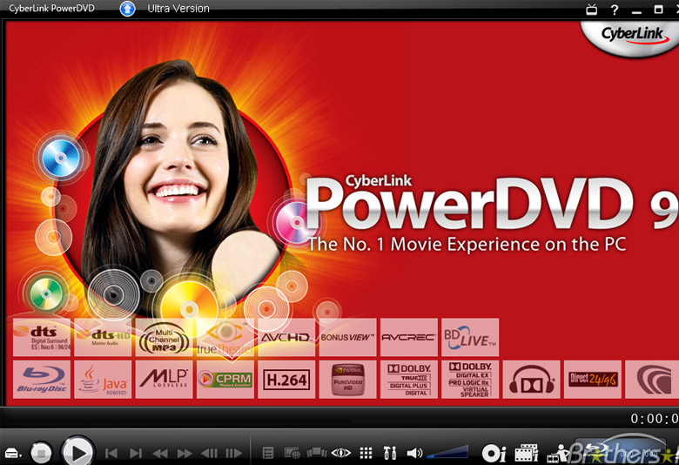This screenshot has width=679, height=465.
Task: Click the DTS Digital Surround tile
Action: pos(42,338)
